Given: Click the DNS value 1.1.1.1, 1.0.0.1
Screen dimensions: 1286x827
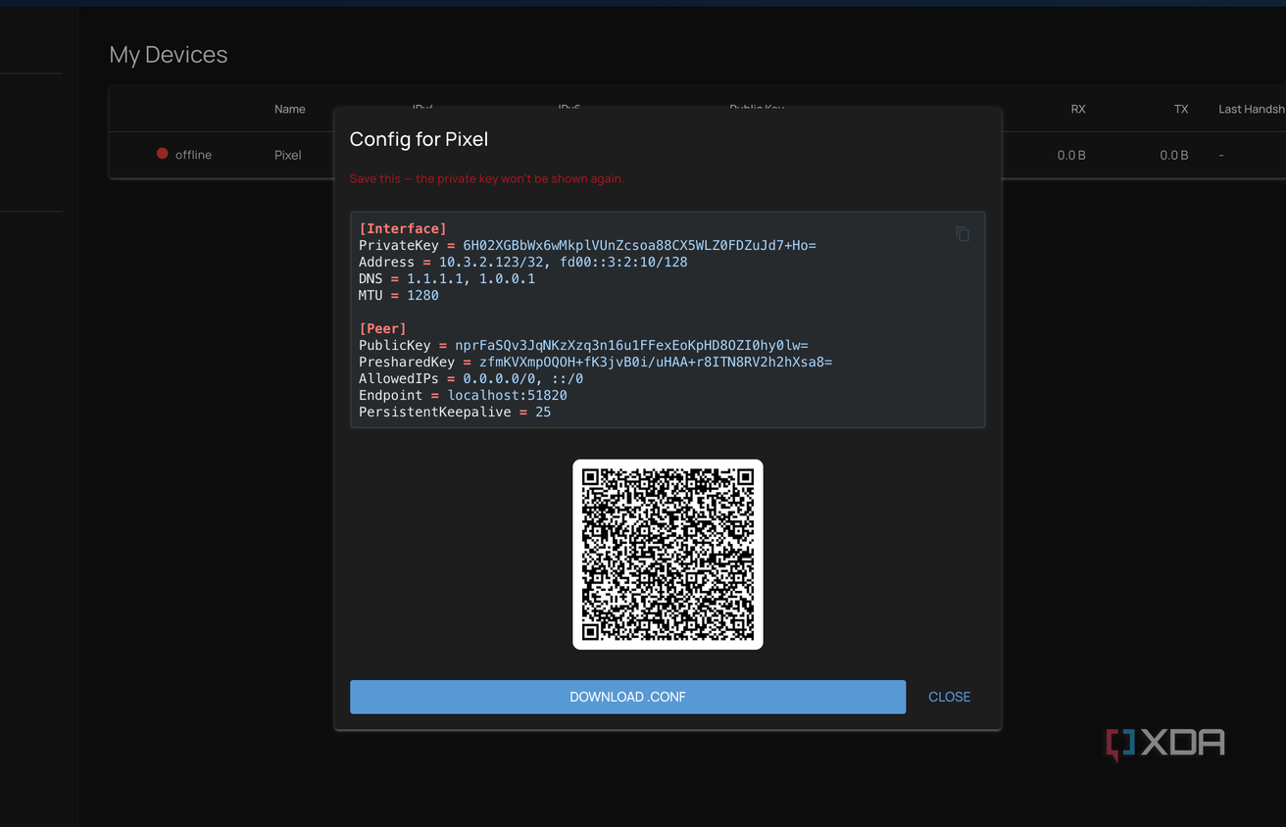Looking at the screenshot, I should pos(470,278).
